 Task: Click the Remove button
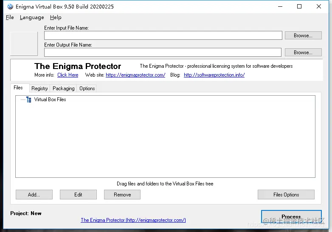tap(122, 195)
